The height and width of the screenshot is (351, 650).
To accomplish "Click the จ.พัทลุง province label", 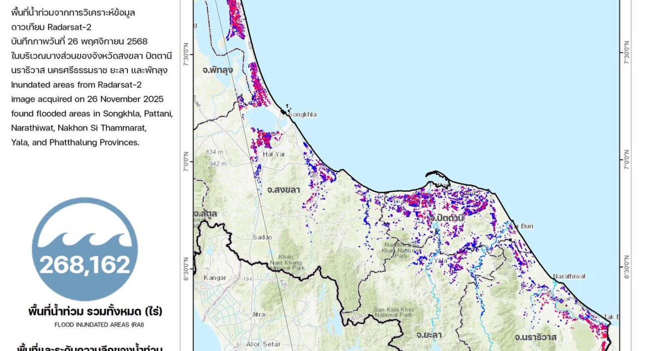I will point(218,70).
